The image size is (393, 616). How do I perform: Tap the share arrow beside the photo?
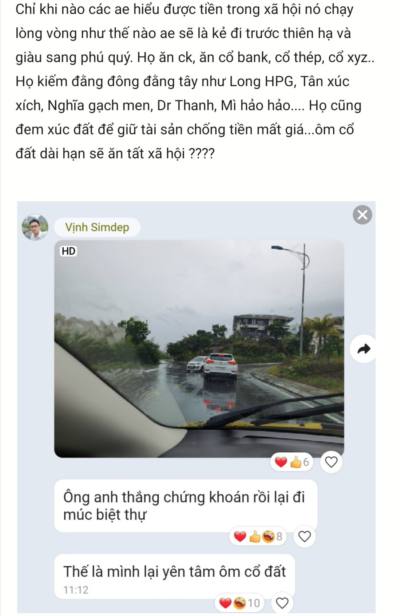point(364,349)
